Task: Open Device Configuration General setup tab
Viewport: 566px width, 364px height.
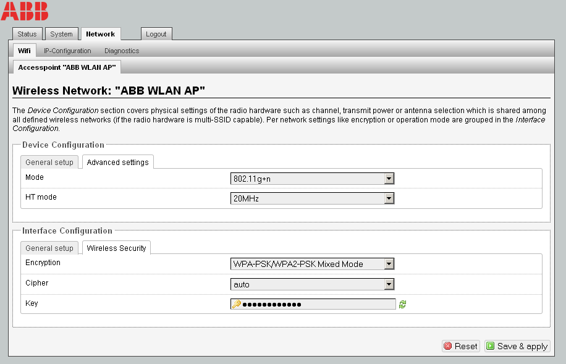Action: point(49,162)
